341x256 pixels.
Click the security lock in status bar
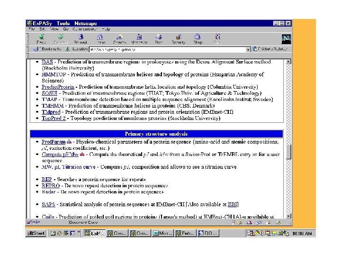29,222
